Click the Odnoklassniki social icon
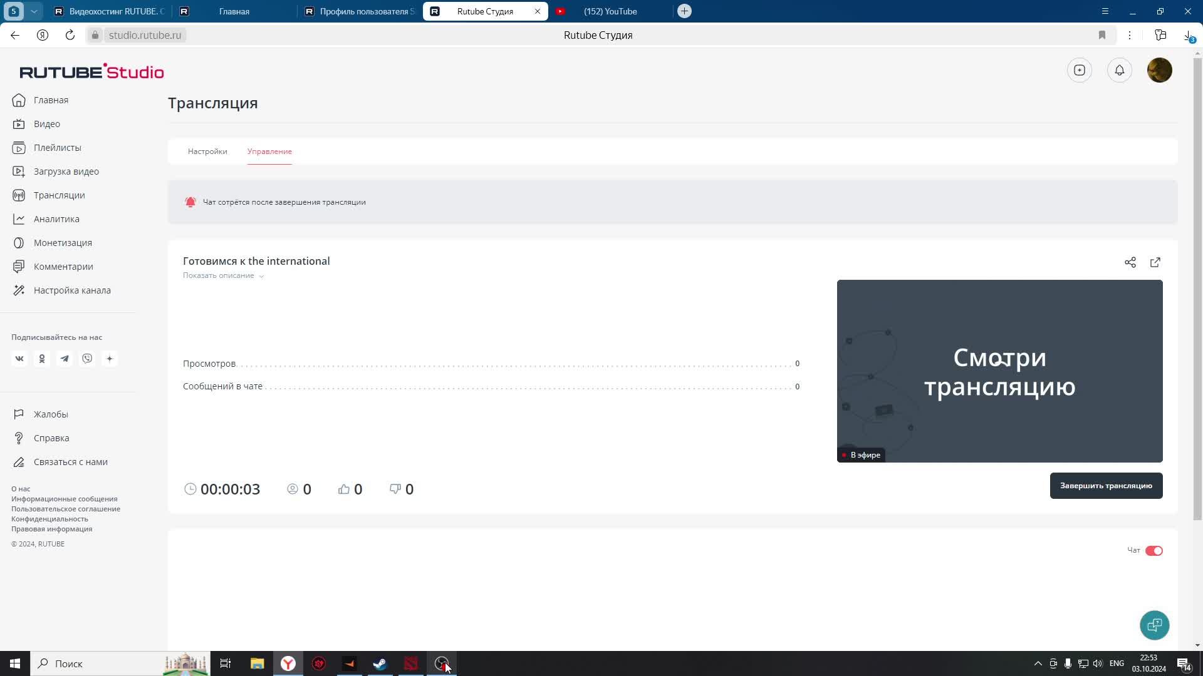Screen dimensions: 1203x676 [x=42, y=359]
